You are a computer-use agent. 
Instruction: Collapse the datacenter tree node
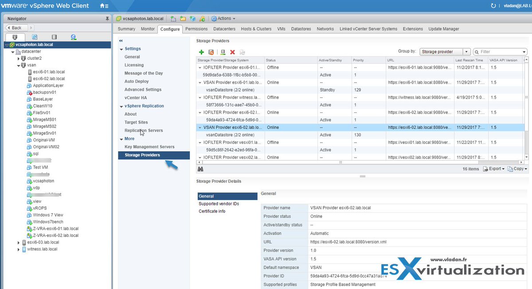click(x=12, y=51)
